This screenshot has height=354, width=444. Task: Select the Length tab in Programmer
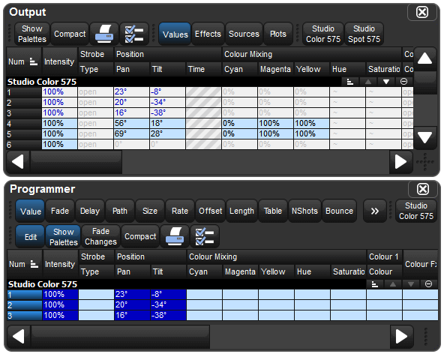(x=241, y=211)
